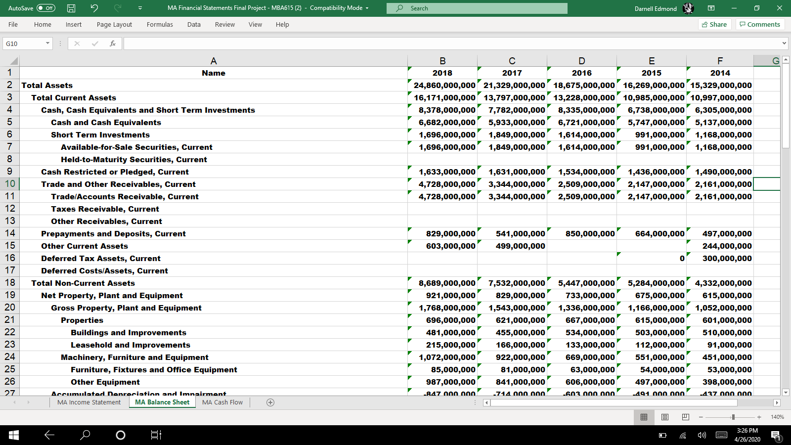791x445 pixels.
Task: Switch to Page Layout view icon
Action: click(664, 417)
